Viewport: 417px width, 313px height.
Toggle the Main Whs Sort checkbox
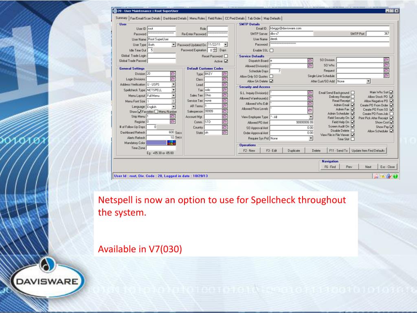click(x=391, y=93)
